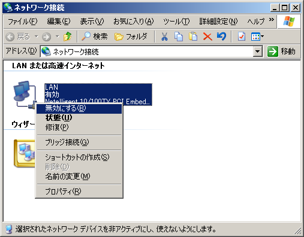Click the Properties checkmark page icon
Viewport: 304px width, 237px height.
click(242, 37)
